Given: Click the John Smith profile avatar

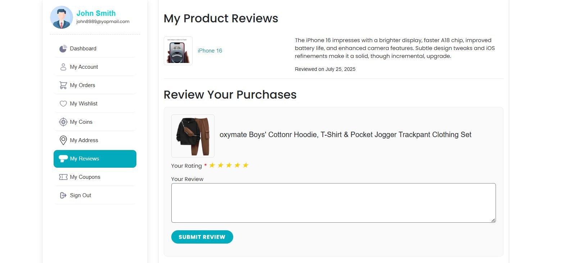Looking at the screenshot, I should point(62,17).
